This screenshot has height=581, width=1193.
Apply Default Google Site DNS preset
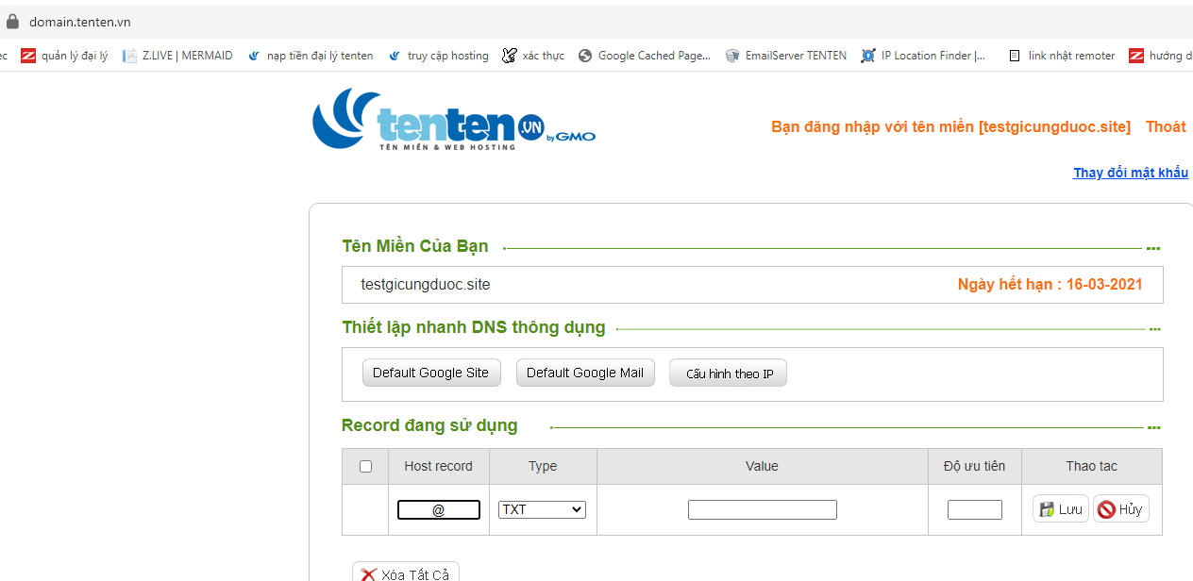coord(430,373)
